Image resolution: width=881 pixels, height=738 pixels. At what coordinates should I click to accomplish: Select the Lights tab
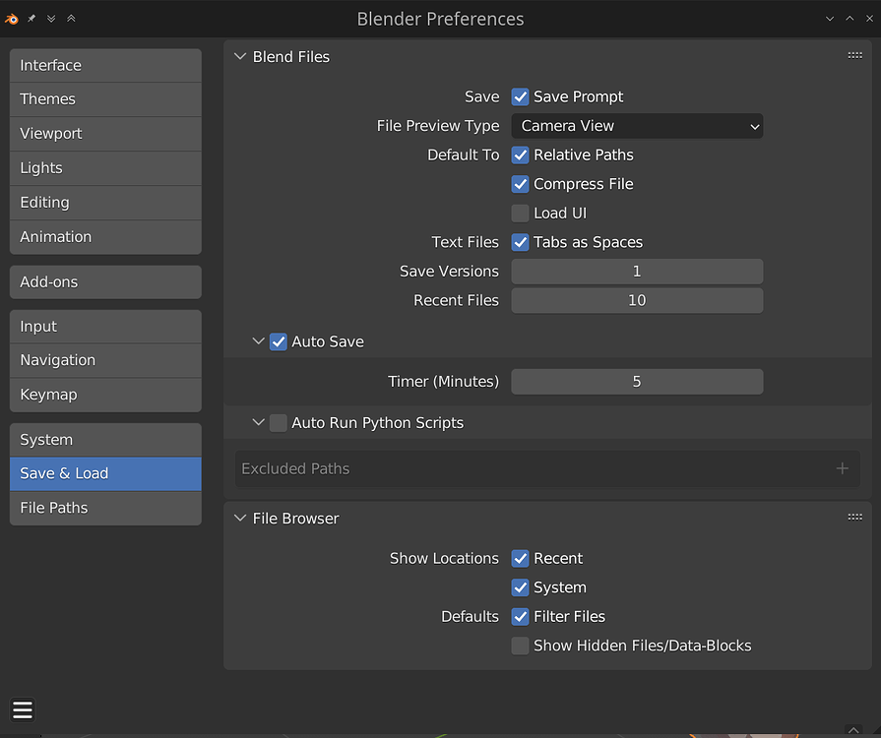pos(105,168)
